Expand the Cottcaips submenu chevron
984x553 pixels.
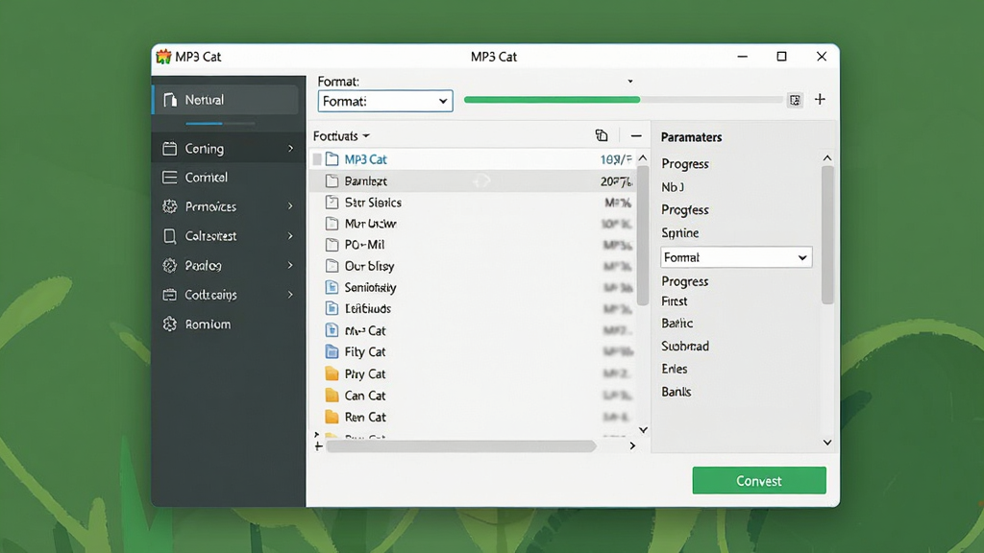(x=290, y=295)
